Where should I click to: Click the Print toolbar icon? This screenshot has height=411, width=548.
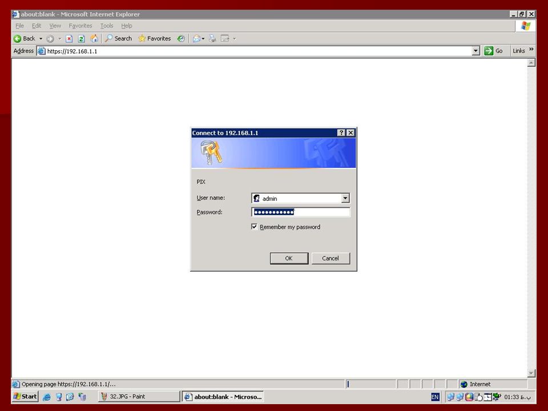click(x=212, y=38)
